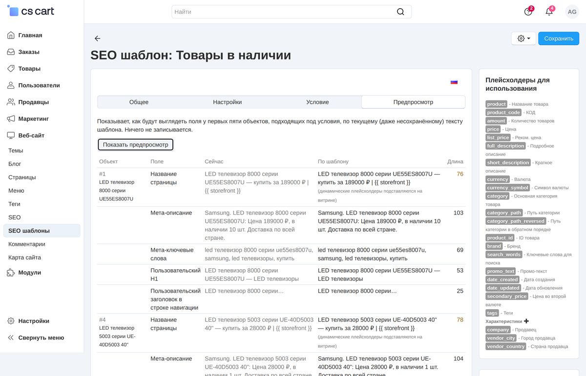Click the Russian flag language selector
Viewport: 586px width, 376px height.
click(454, 82)
